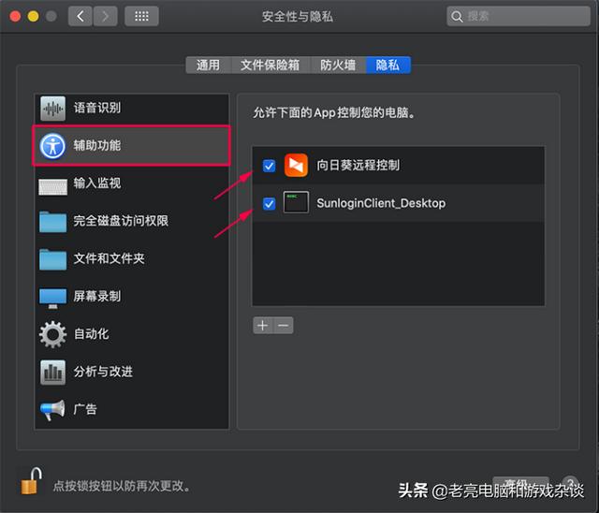Click the back navigation arrow
This screenshot has height=513, width=599.
click(80, 16)
